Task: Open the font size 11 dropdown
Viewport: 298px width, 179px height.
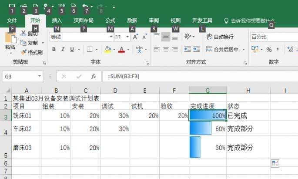Action: pyautogui.click(x=127, y=37)
